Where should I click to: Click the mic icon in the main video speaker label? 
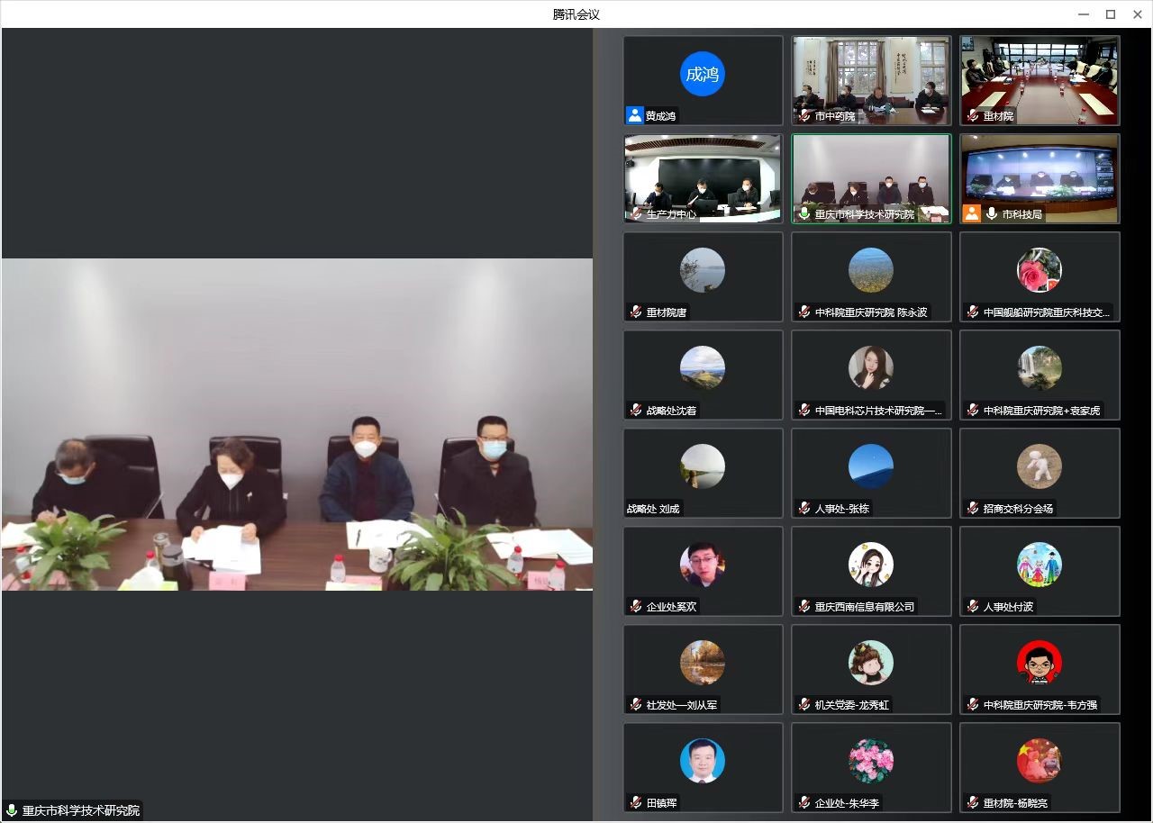(12, 810)
